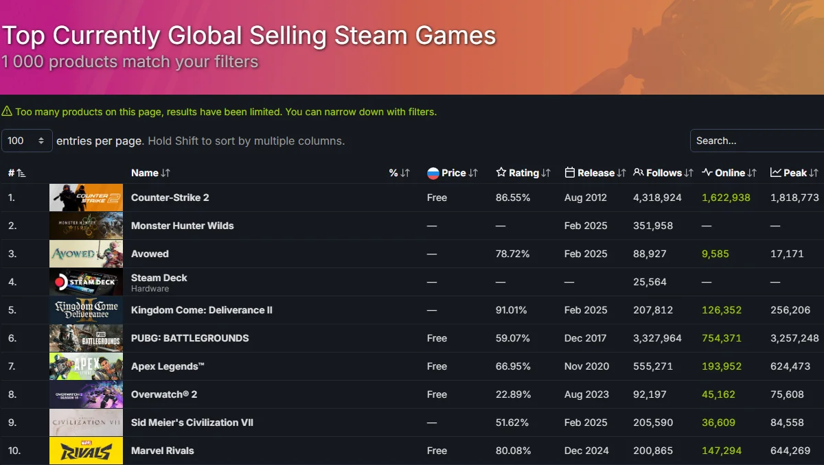Select Overwatch 2 release Aug 2023

586,394
